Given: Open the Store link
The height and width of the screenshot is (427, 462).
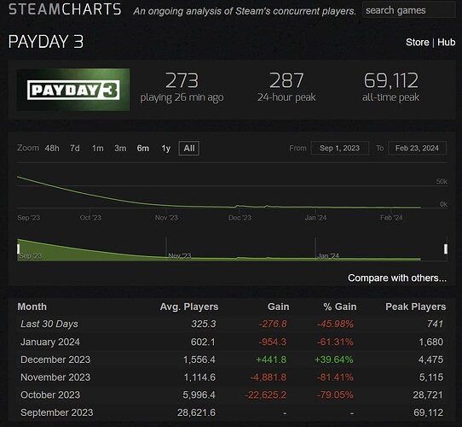Looking at the screenshot, I should coord(417,42).
